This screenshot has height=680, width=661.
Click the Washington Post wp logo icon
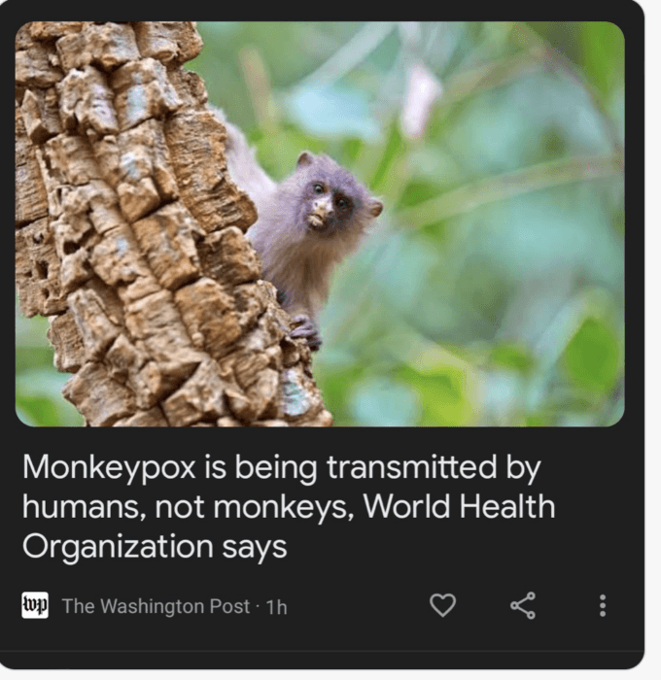click(x=35, y=605)
